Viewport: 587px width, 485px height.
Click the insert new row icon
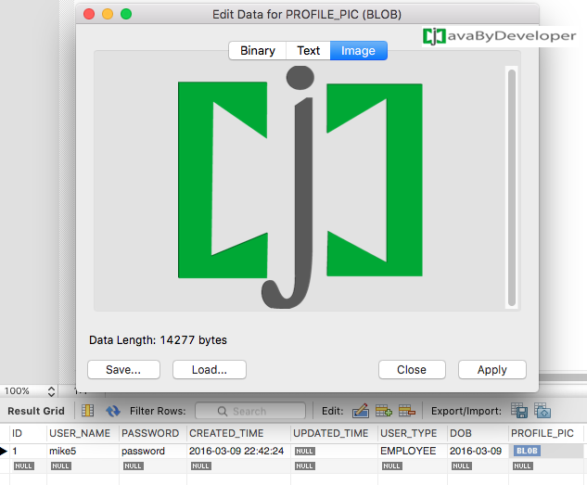point(384,411)
